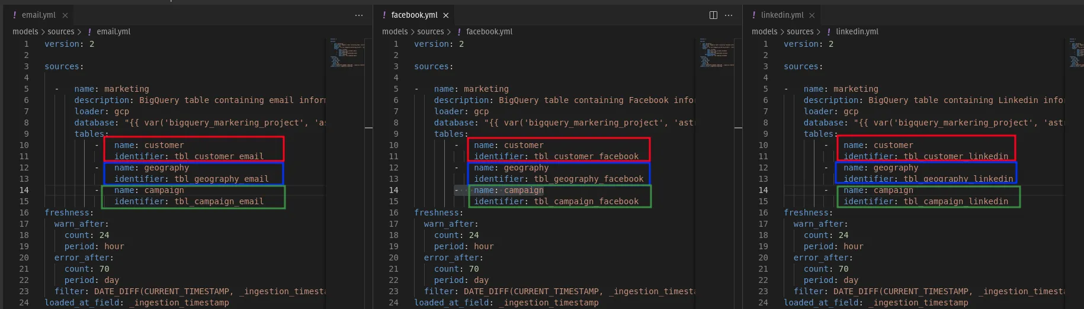Click 'name: marketing' line in email.yml
Screen dimensions: 1084x309
(111, 89)
